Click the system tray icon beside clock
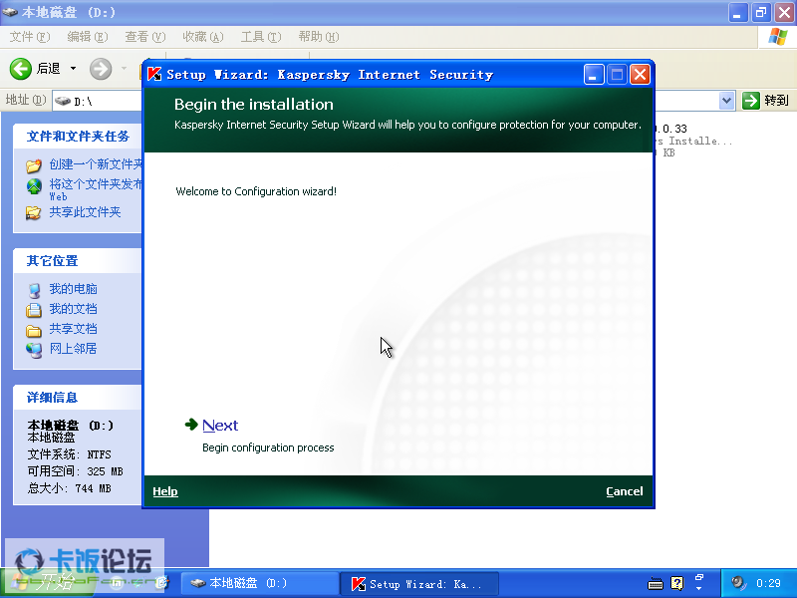 click(x=738, y=583)
